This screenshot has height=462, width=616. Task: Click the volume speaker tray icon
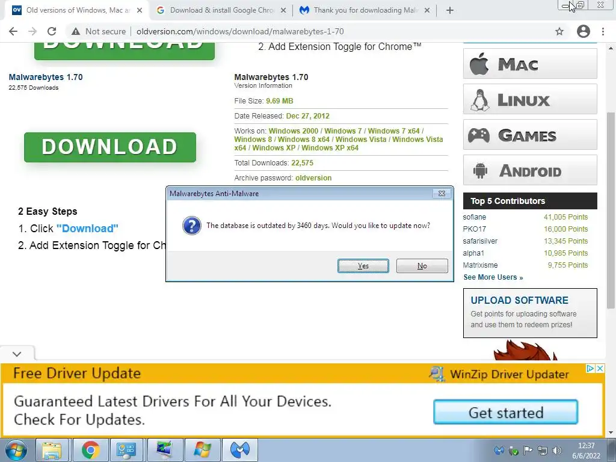tap(556, 451)
